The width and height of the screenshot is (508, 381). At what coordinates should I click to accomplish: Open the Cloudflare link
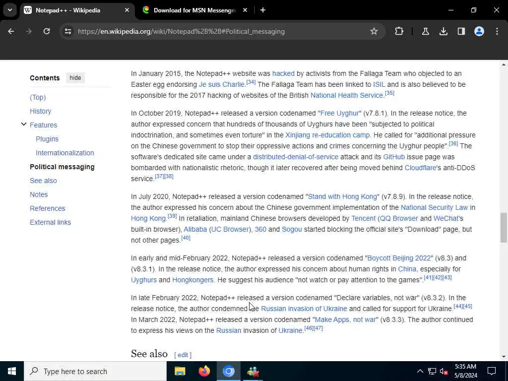420,168
